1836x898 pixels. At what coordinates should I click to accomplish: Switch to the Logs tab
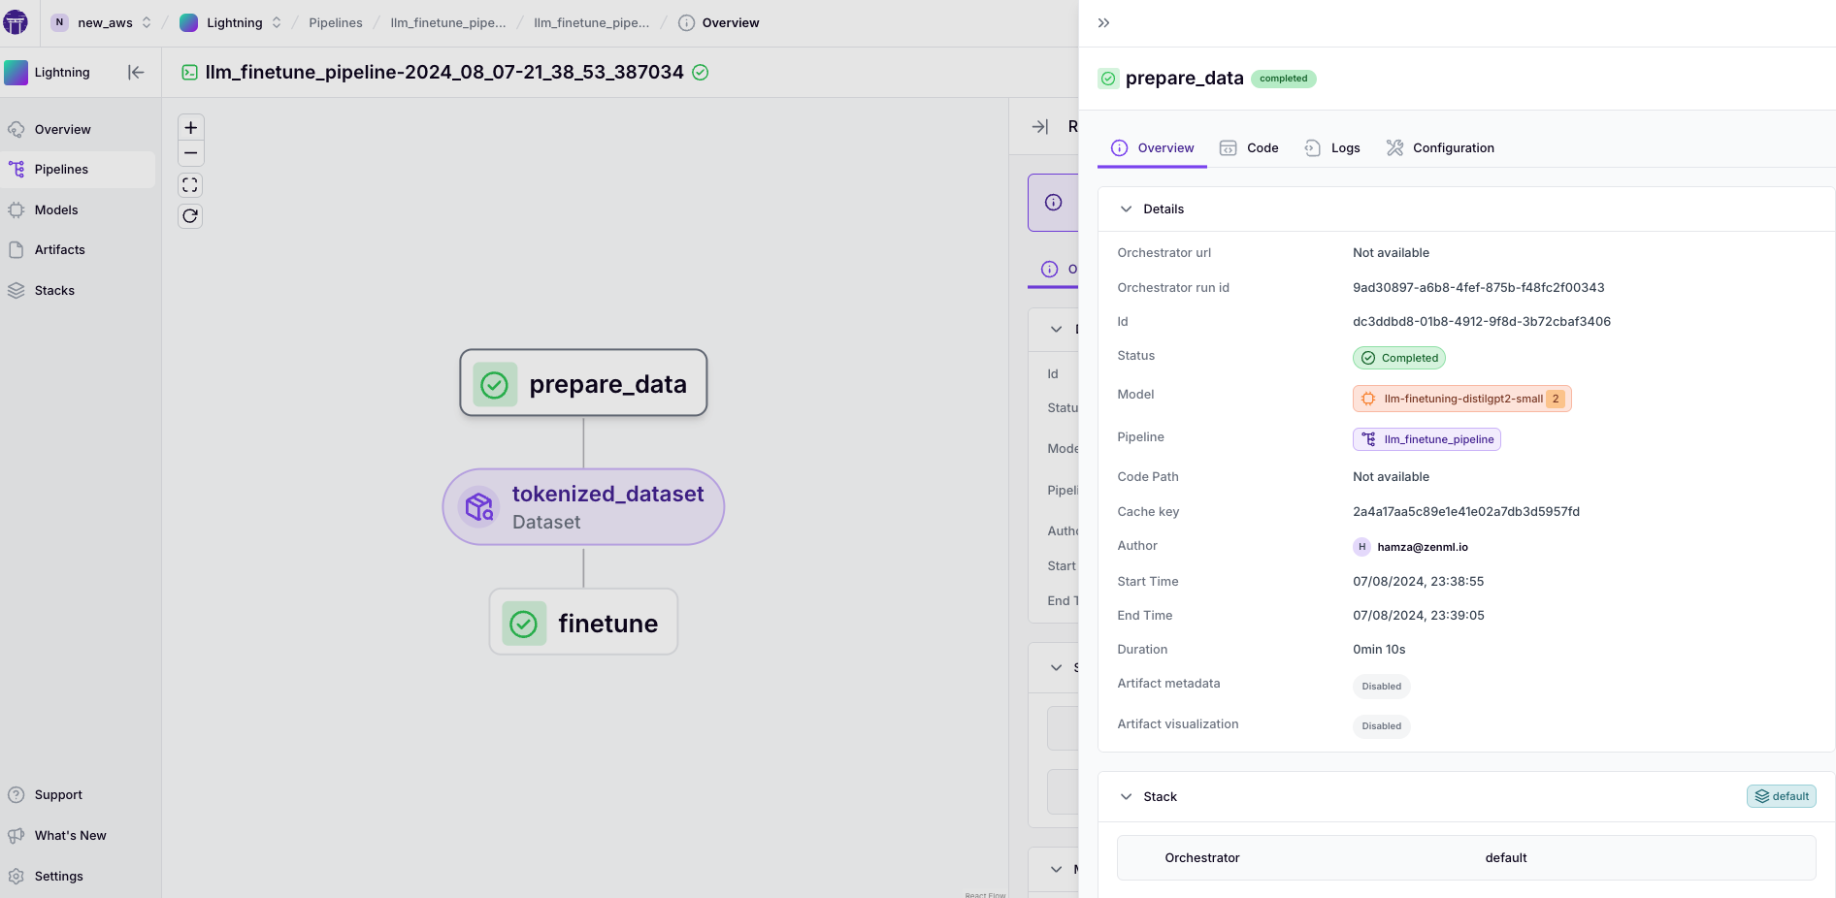point(1332,148)
